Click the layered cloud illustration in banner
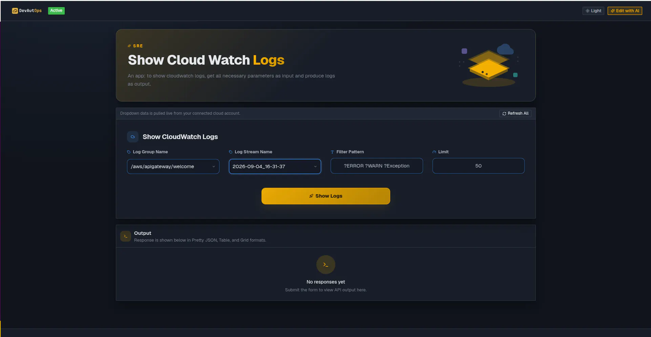Viewport: 651px width, 337px height. click(489, 65)
